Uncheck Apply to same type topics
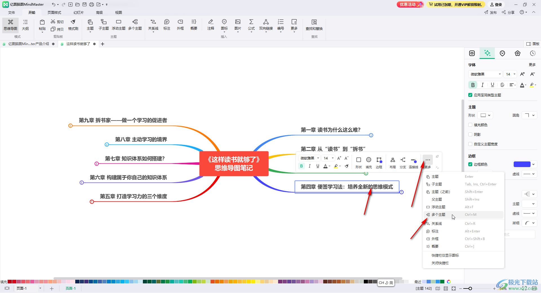This screenshot has width=541, height=293. coord(470,95)
